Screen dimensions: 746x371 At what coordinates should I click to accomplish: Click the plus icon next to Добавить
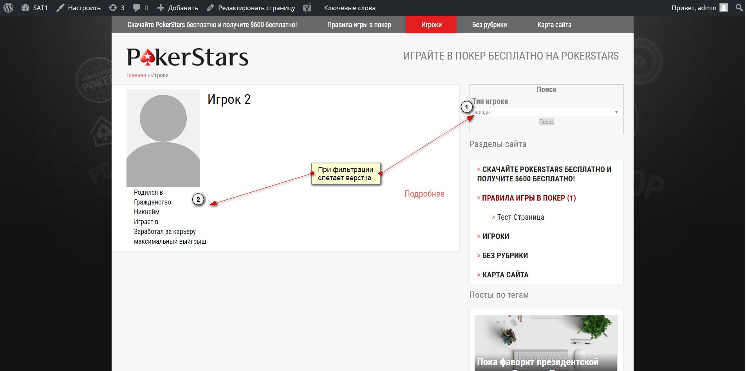coord(161,8)
